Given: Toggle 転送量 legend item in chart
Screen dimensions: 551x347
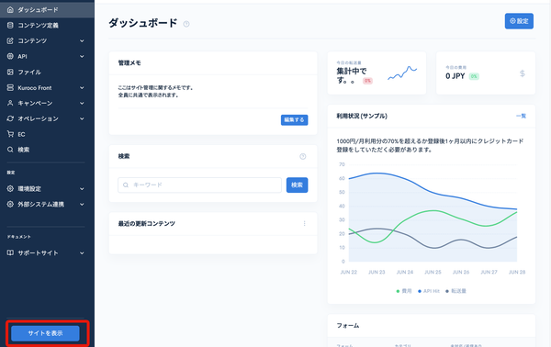Looking at the screenshot, I should pyautogui.click(x=455, y=291).
